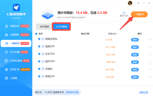Open 全面优化 in the sidebar
Viewport: 153px width, 96px height.
16,26
